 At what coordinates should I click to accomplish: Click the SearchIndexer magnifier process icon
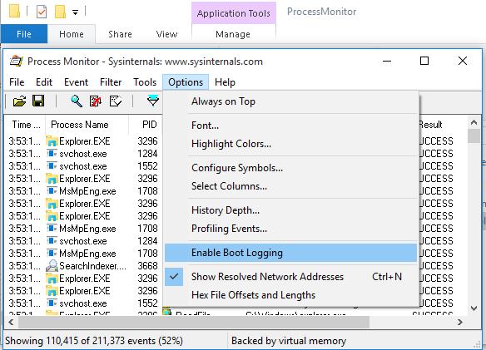[x=52, y=266]
